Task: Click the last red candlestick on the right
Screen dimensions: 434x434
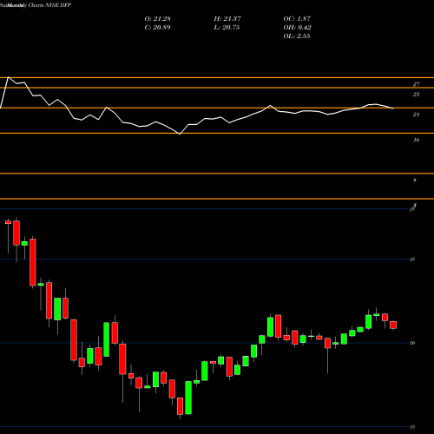Action: (x=393, y=325)
